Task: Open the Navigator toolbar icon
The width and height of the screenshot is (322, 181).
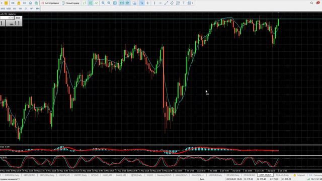Action: (x=30, y=3)
